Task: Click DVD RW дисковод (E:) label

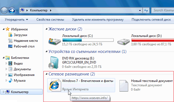Action: pyautogui.click(x=78, y=58)
